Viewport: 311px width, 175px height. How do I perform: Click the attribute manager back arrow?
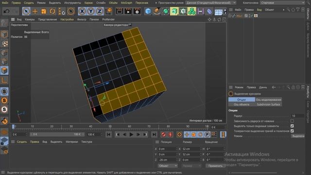[x=274, y=87]
